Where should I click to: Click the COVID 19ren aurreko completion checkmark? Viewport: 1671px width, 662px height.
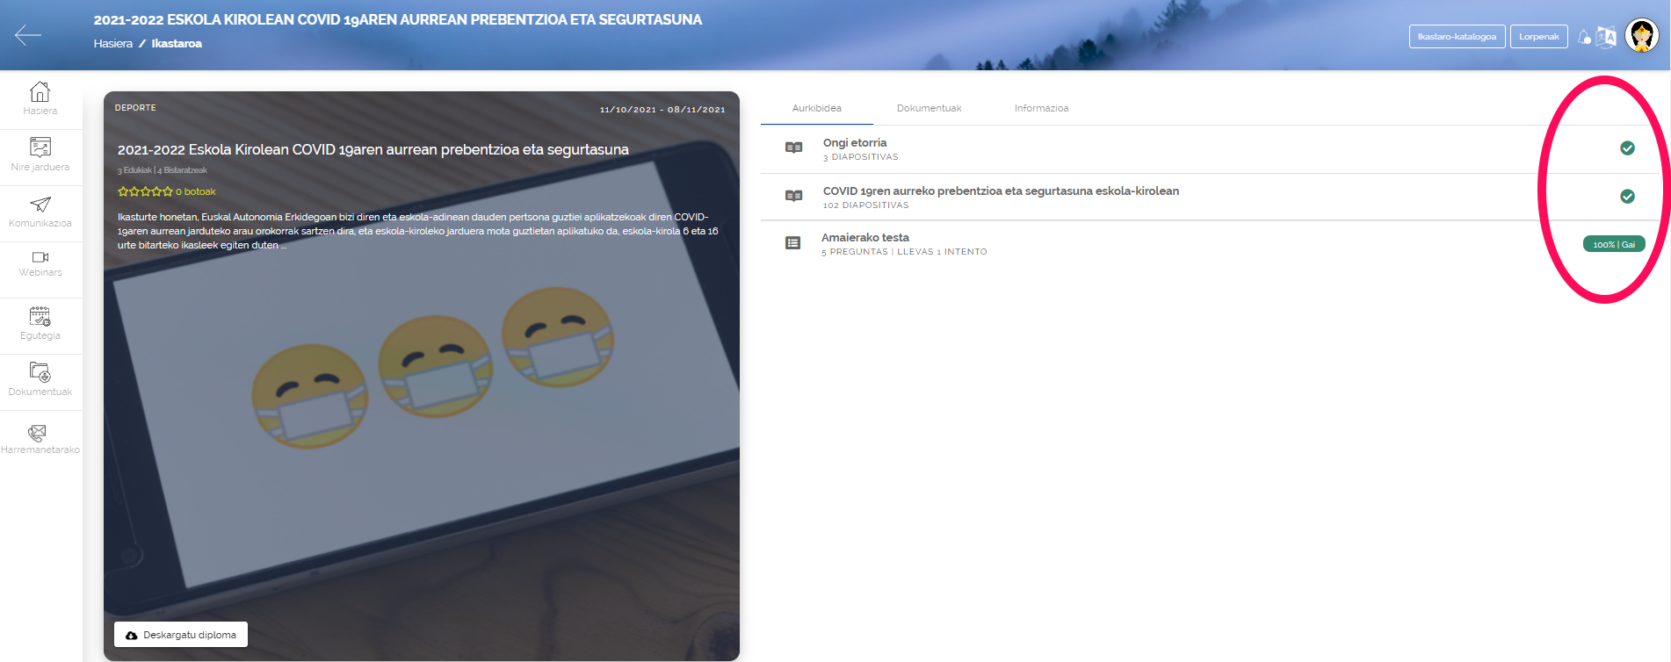pos(1627,197)
